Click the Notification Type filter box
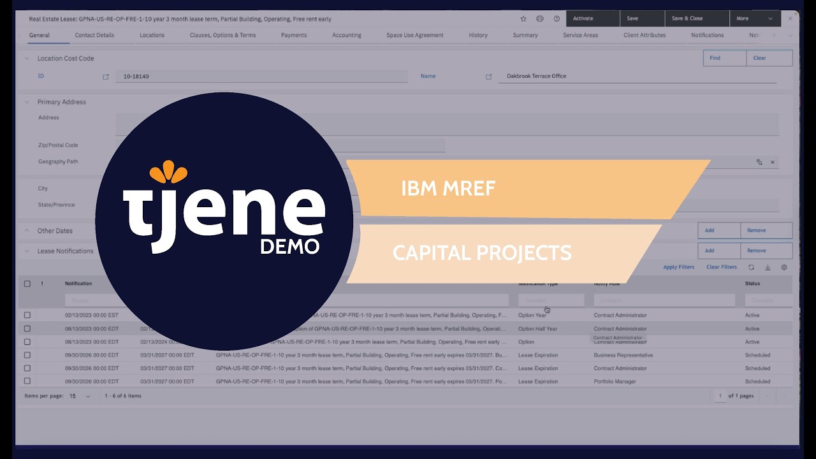 click(551, 300)
